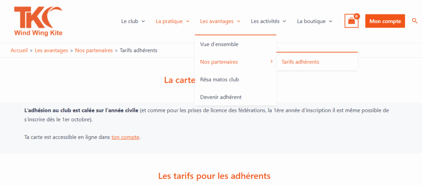Open the shopping cart icon

tap(351, 21)
